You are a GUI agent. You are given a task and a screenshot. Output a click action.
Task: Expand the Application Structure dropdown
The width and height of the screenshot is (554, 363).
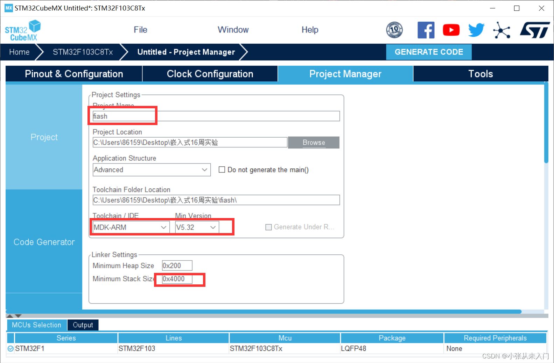(x=152, y=170)
